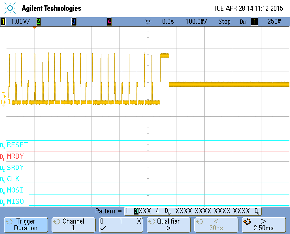The width and height of the screenshot is (290, 234).
Task: Click the channel 1 ground marker
Action: pos(3,103)
